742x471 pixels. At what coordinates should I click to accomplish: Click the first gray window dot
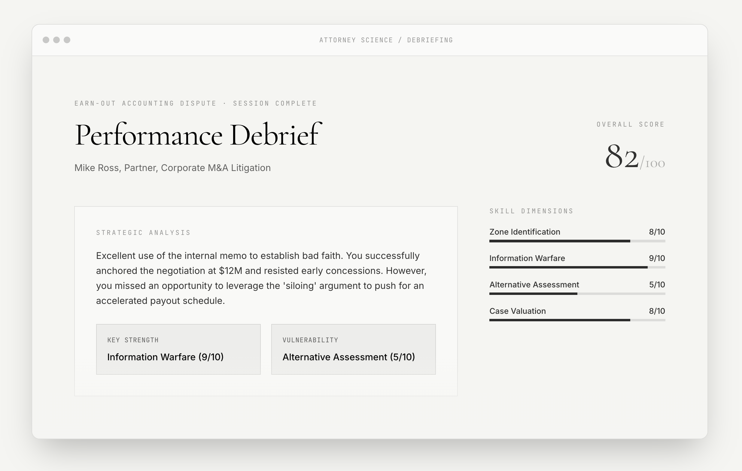tap(46, 40)
